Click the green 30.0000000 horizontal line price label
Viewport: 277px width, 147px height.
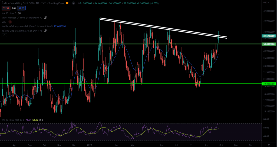[269, 44]
